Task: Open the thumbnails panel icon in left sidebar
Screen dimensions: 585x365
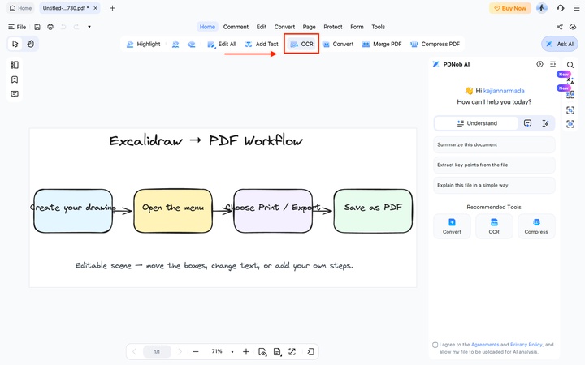Action: [15, 65]
